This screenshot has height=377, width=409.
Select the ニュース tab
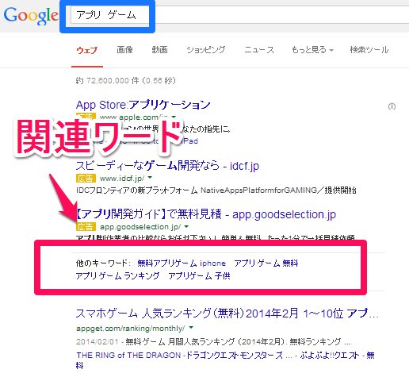tap(259, 50)
